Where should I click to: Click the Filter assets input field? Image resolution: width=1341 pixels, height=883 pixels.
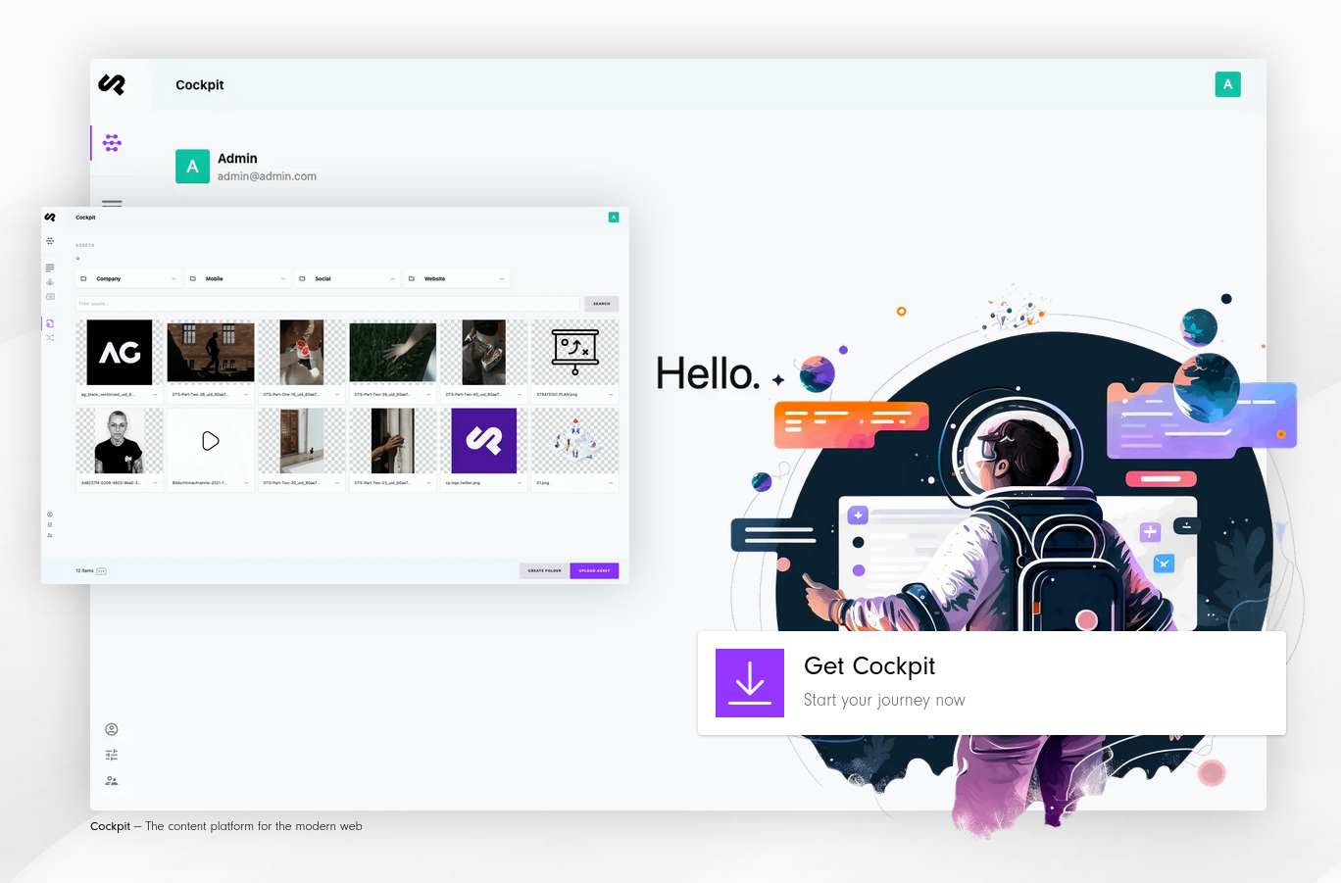point(323,304)
